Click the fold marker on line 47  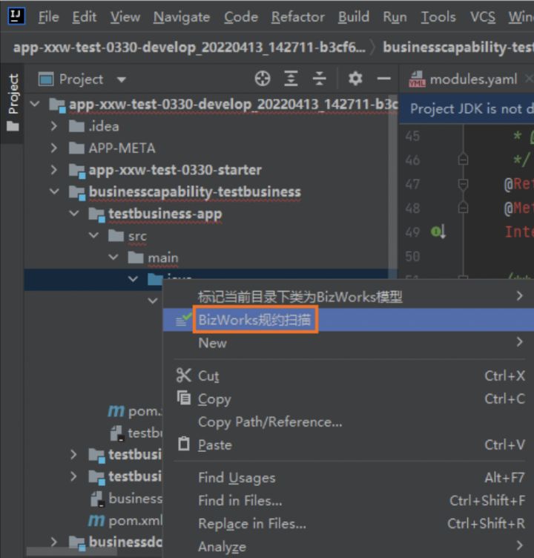[x=463, y=184]
